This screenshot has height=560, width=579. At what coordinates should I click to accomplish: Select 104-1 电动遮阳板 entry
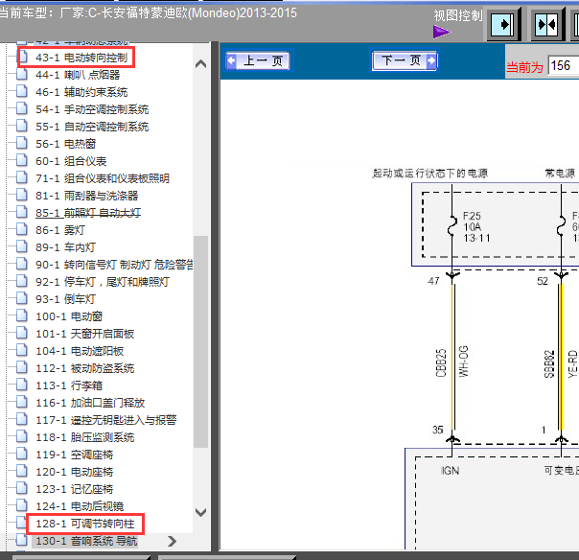click(80, 351)
